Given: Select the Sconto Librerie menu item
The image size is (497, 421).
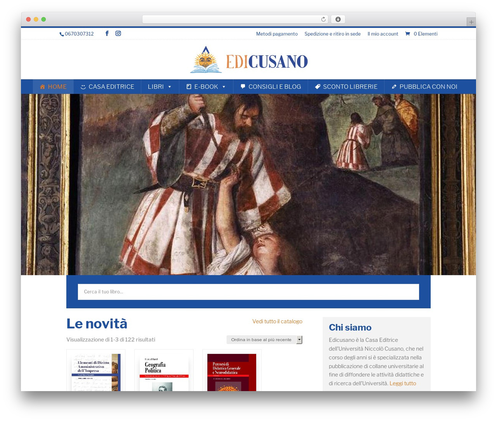Looking at the screenshot, I should pos(346,87).
